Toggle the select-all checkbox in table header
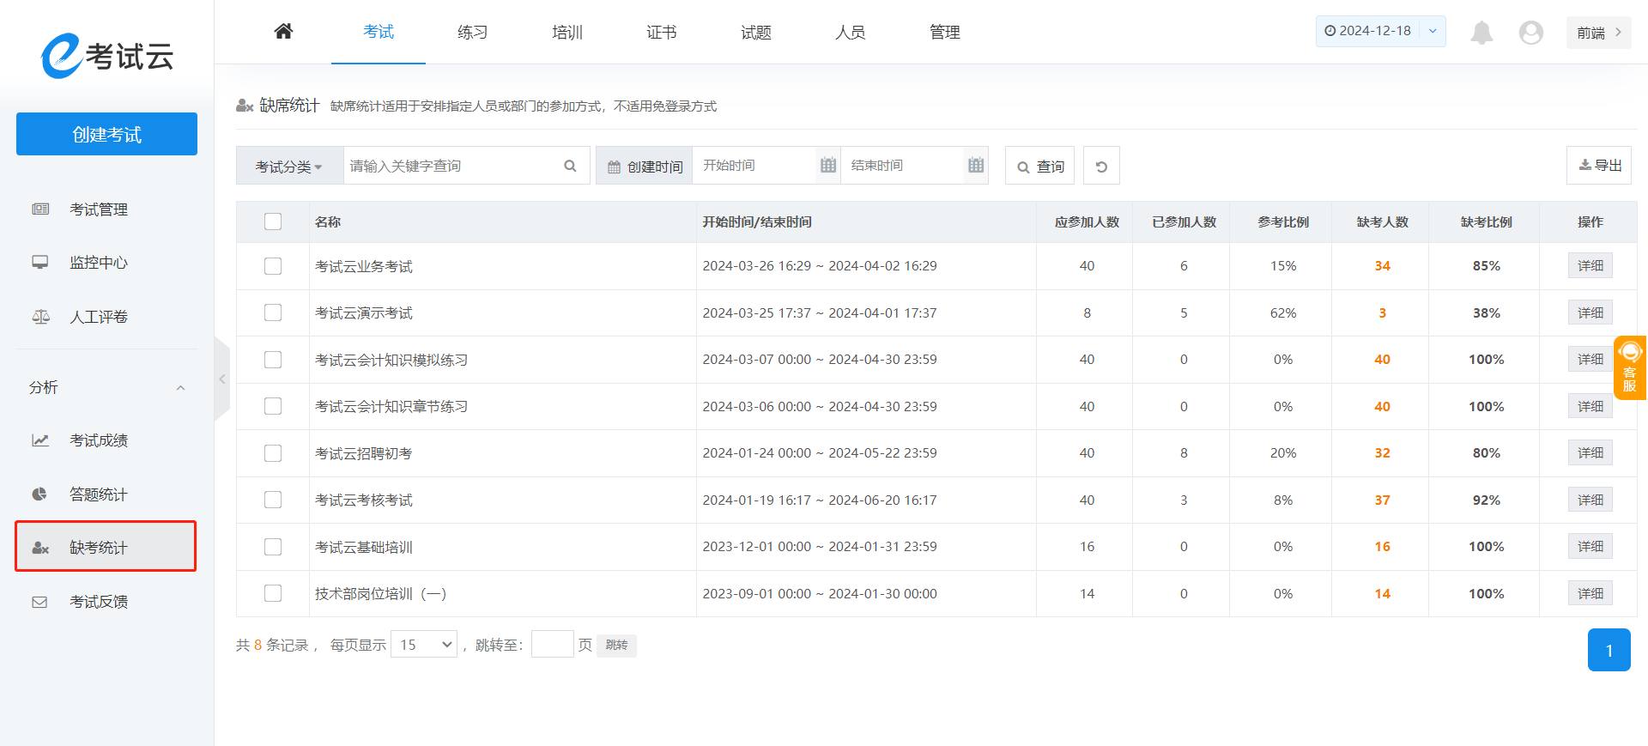The height and width of the screenshot is (746, 1648). (273, 221)
